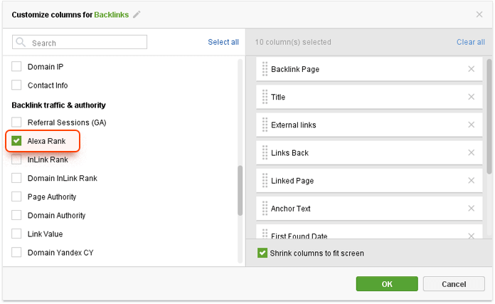This screenshot has width=495, height=304.
Task: Remove Links Back column via X icon
Action: tap(471, 152)
